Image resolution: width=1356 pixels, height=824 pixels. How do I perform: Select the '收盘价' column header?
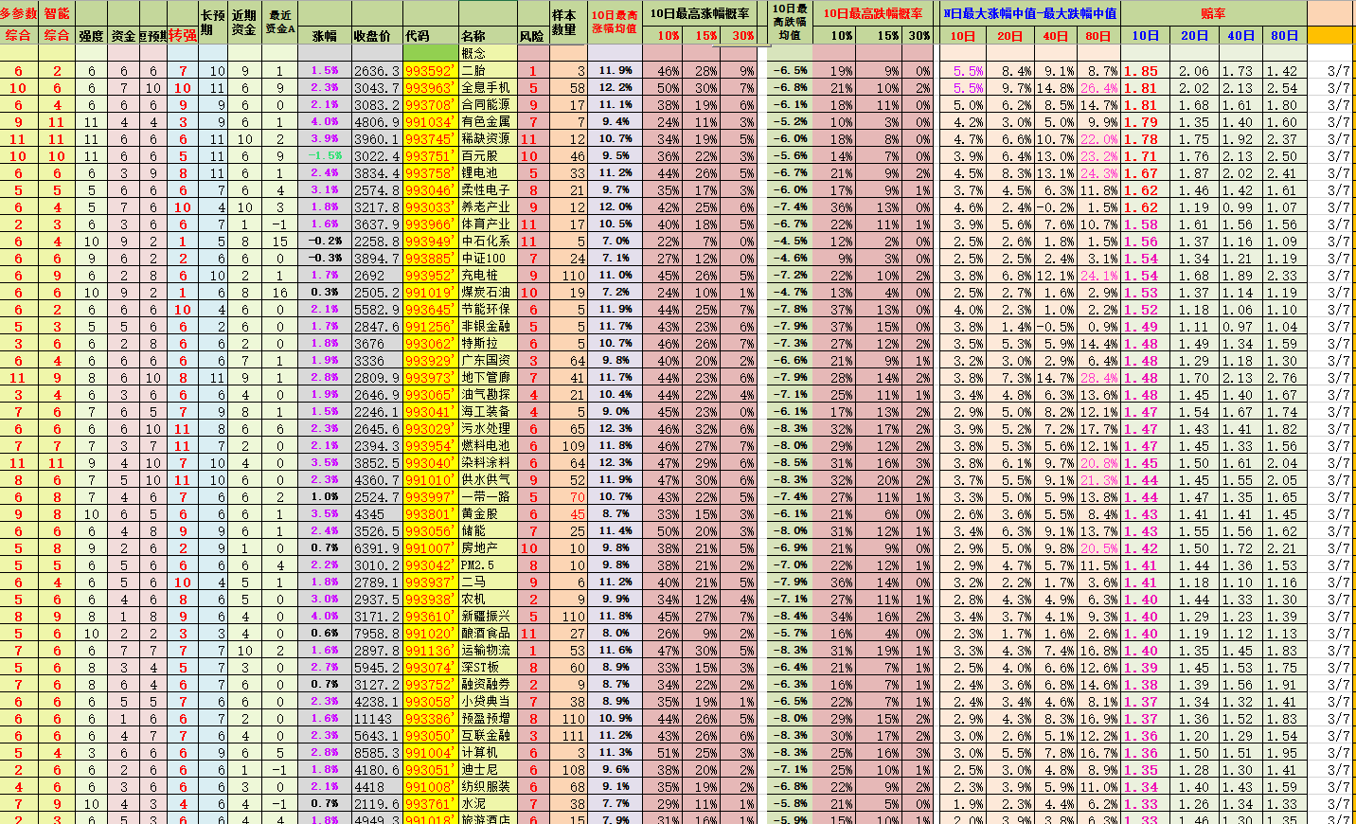click(x=372, y=36)
